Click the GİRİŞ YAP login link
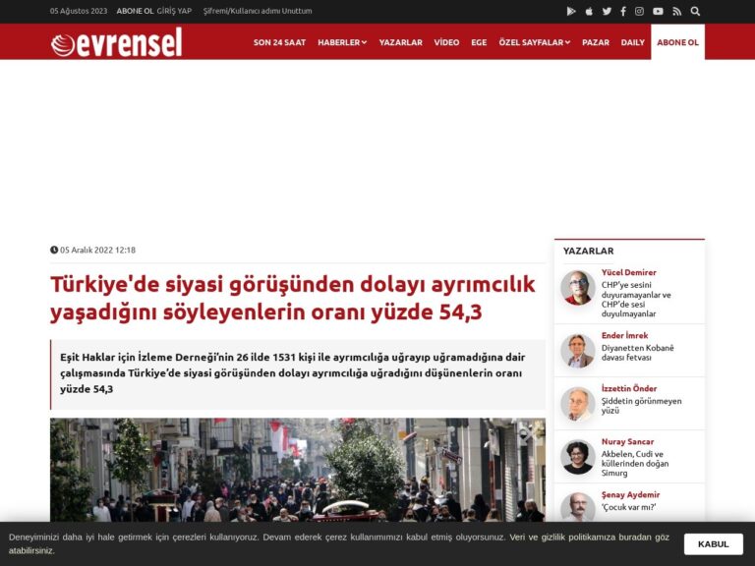Screen dimensions: 755x566 [174, 11]
